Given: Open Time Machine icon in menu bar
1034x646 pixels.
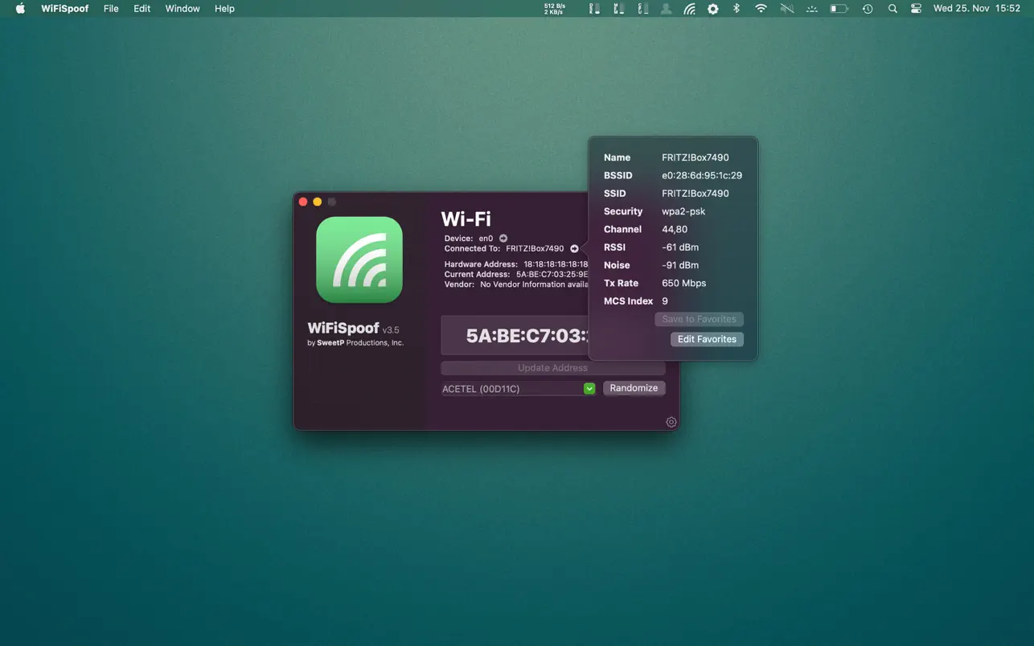Looking at the screenshot, I should point(868,9).
